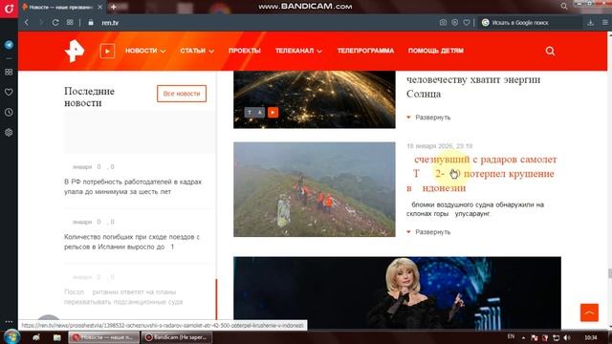
Task: Open sidebar history clock icon
Action: click(x=9, y=113)
